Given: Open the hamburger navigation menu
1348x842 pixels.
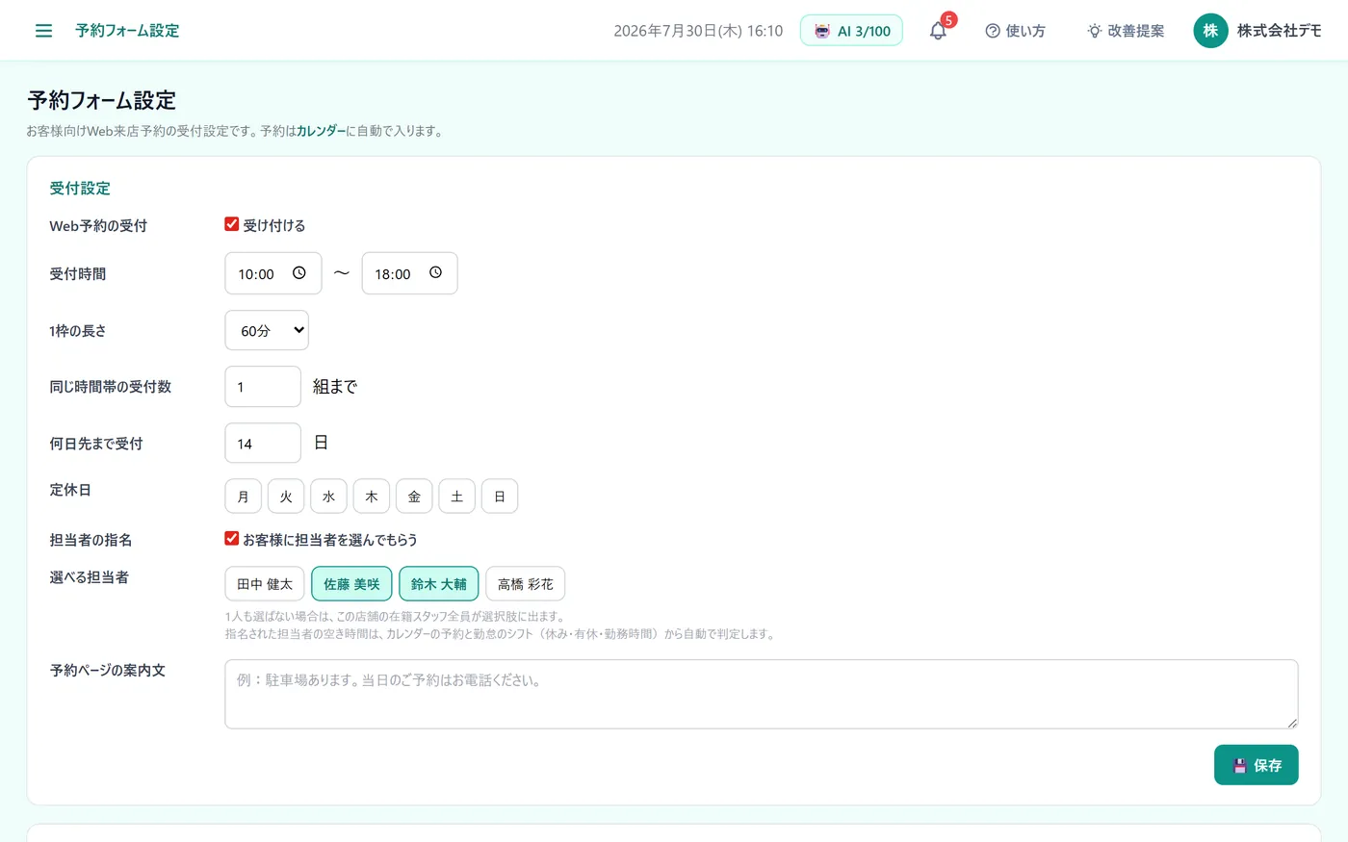Looking at the screenshot, I should pos(43,31).
